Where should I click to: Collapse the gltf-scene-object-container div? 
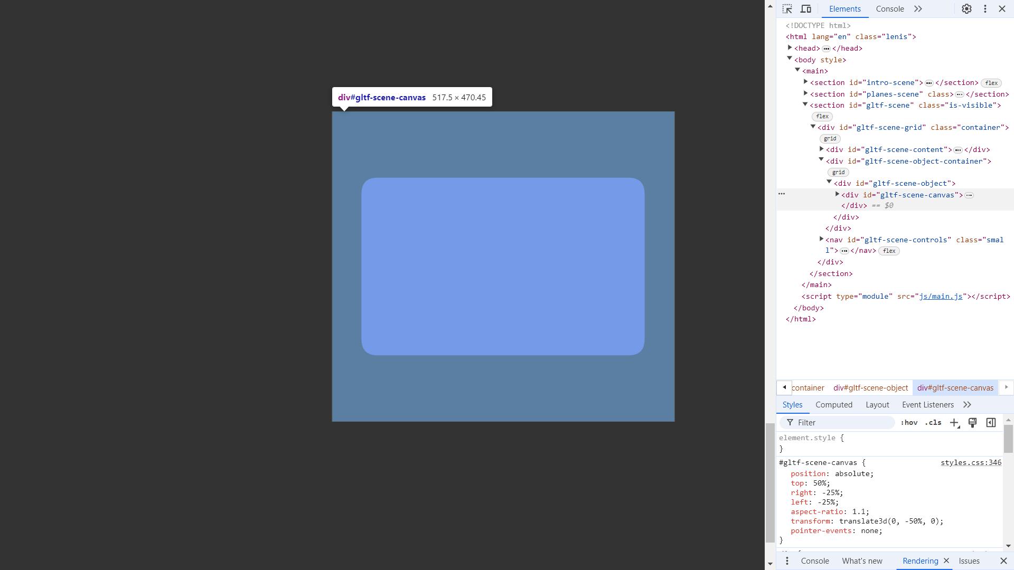822,160
